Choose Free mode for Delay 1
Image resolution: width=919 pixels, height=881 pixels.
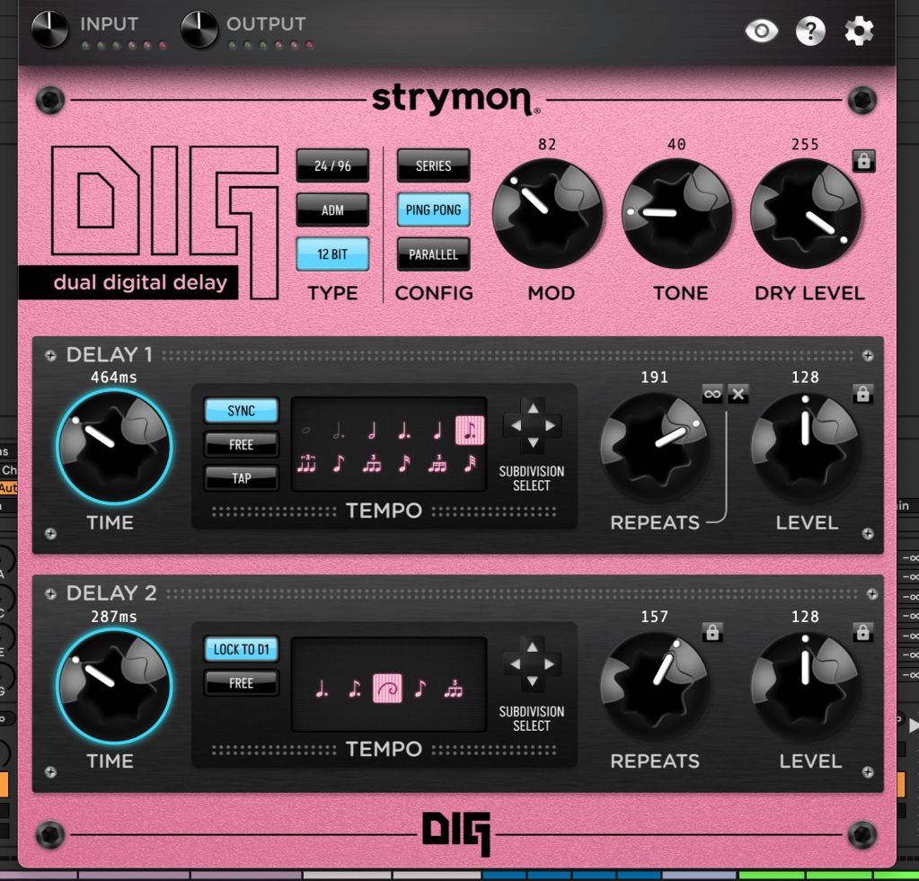(241, 445)
